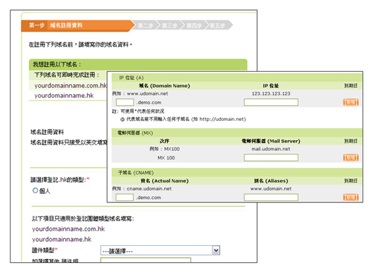Image resolution: width=375 pixels, height=272 pixels.
Task: Click the dropdown arrow of 證件類型 selector
Action: (216, 250)
